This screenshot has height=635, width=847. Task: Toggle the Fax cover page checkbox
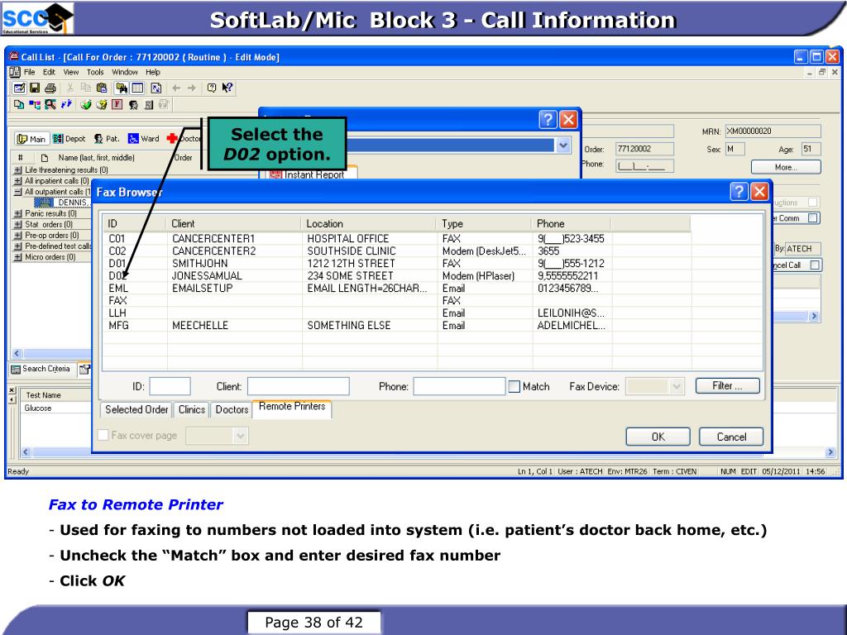coord(103,435)
